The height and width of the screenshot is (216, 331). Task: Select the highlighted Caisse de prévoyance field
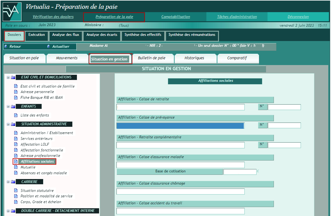point(180,126)
